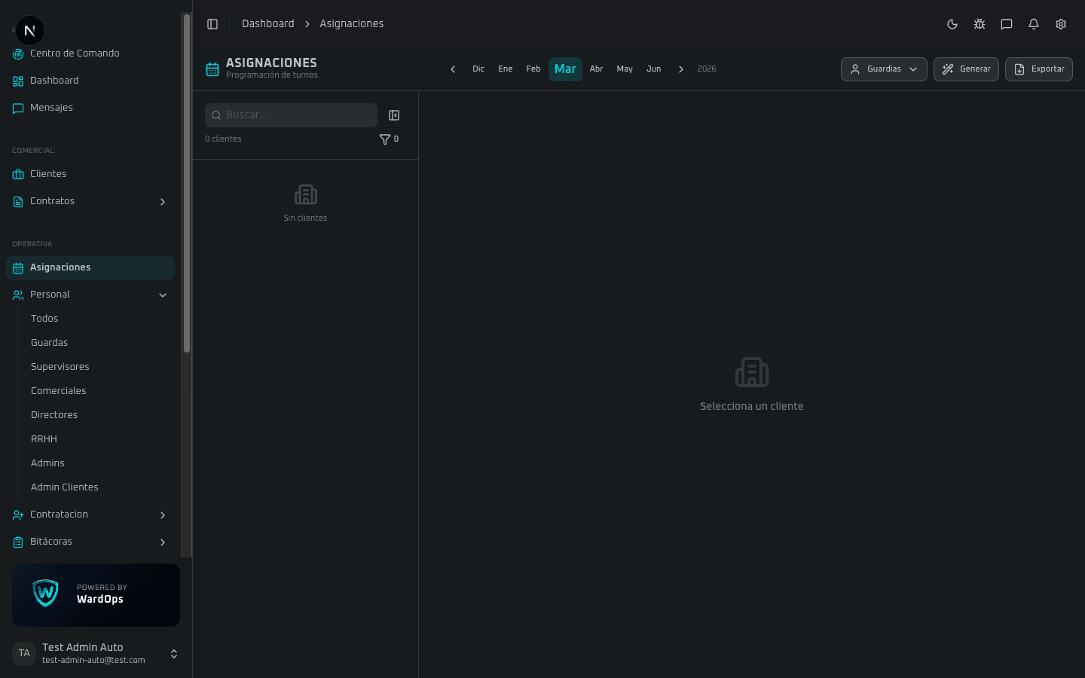Image resolution: width=1085 pixels, height=678 pixels.
Task: Select the Abr month tab
Action: (x=596, y=69)
